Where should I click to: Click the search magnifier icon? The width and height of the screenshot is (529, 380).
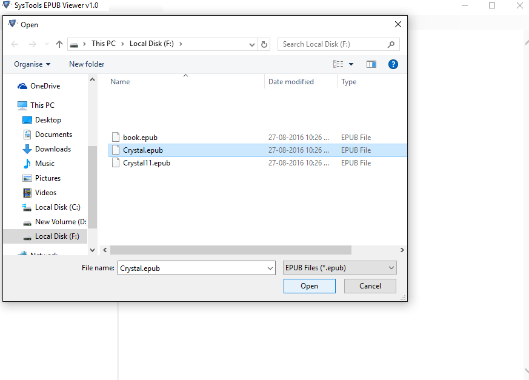[x=391, y=44]
